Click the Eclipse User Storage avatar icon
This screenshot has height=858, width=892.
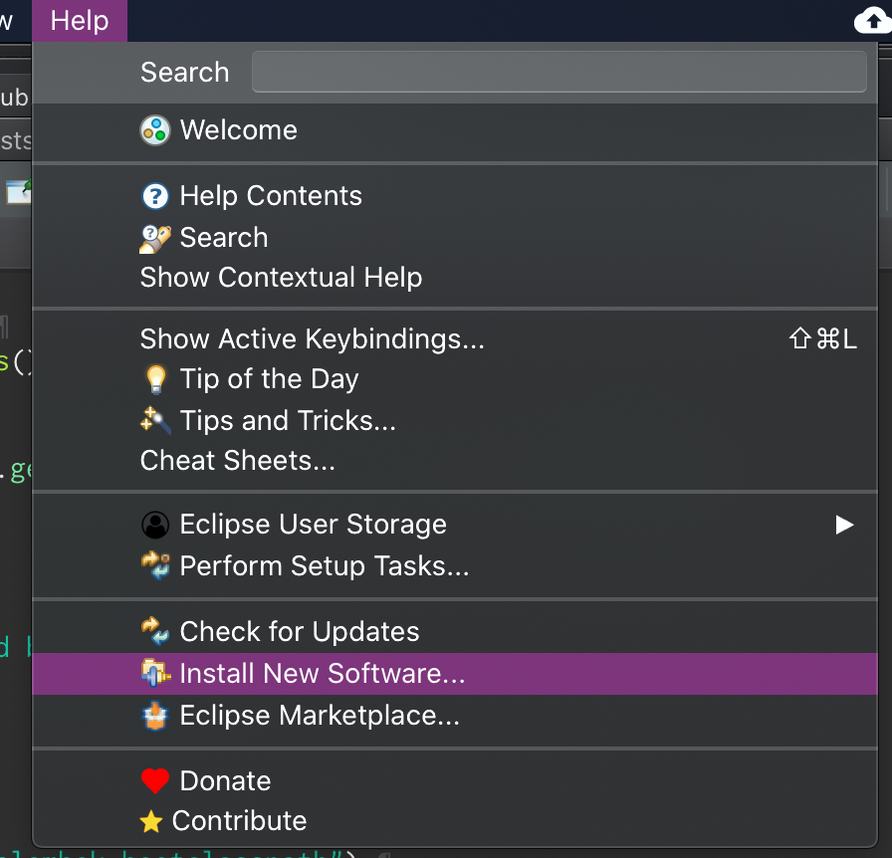click(154, 525)
